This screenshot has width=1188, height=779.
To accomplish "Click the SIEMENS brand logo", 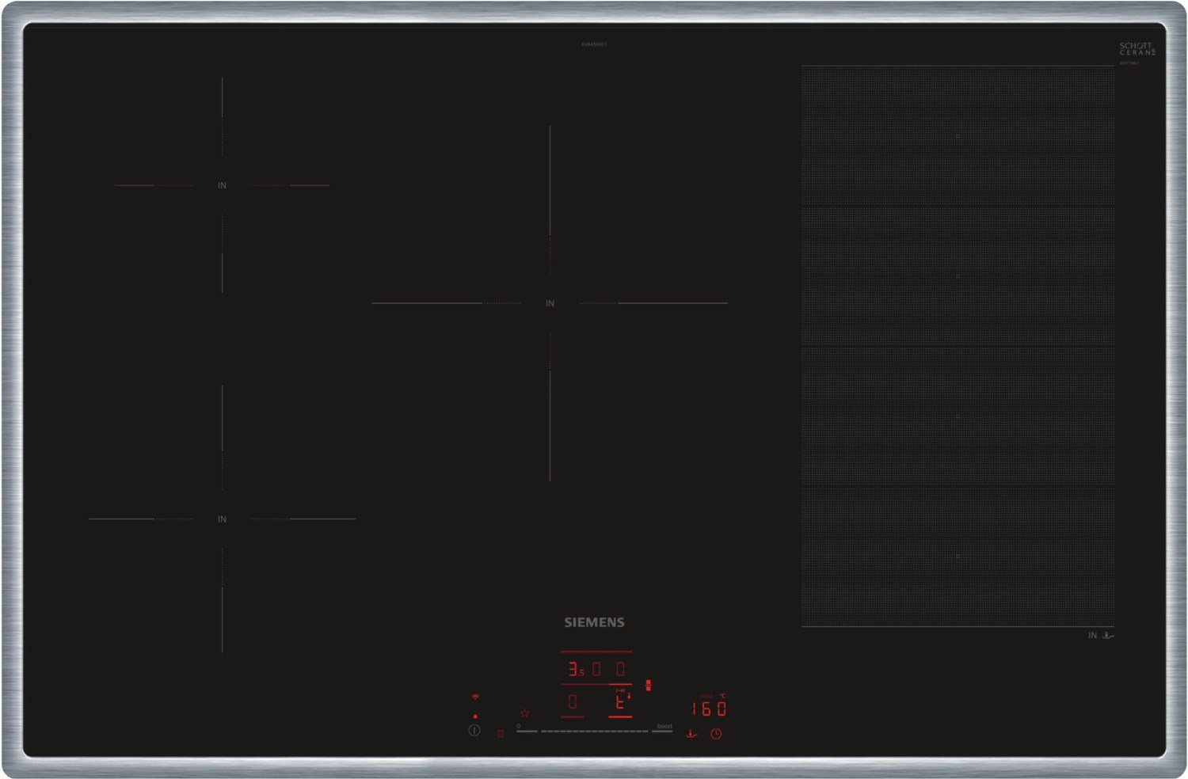I will tap(594, 622).
